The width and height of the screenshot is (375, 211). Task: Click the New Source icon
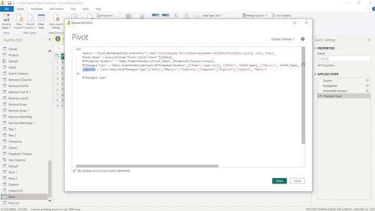19,18
